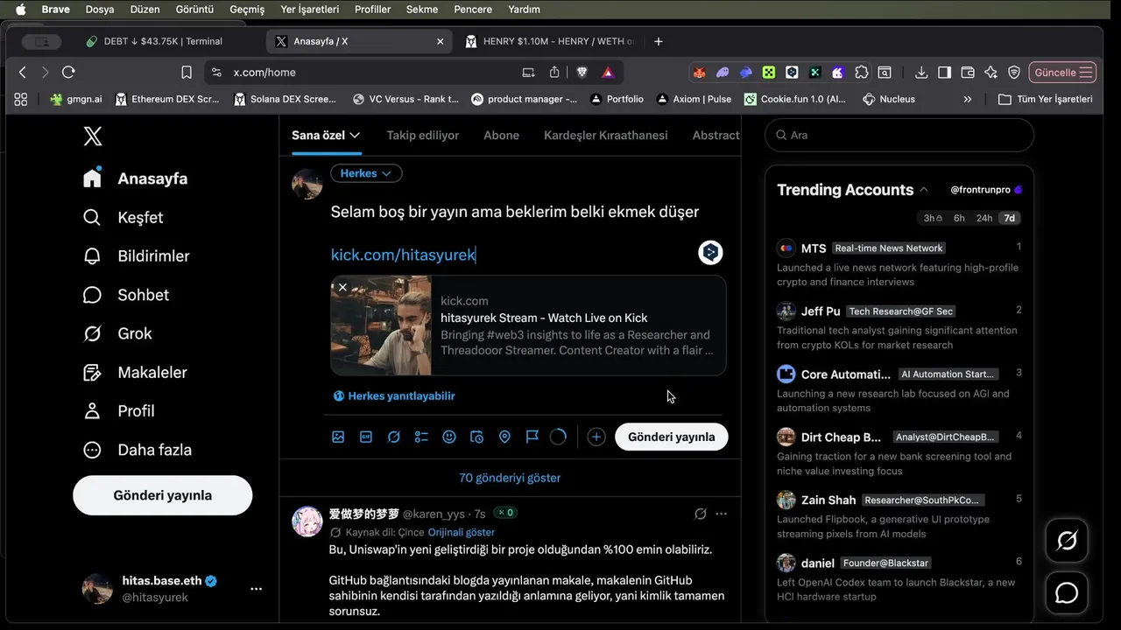Remove kick.com link preview card

(x=342, y=287)
